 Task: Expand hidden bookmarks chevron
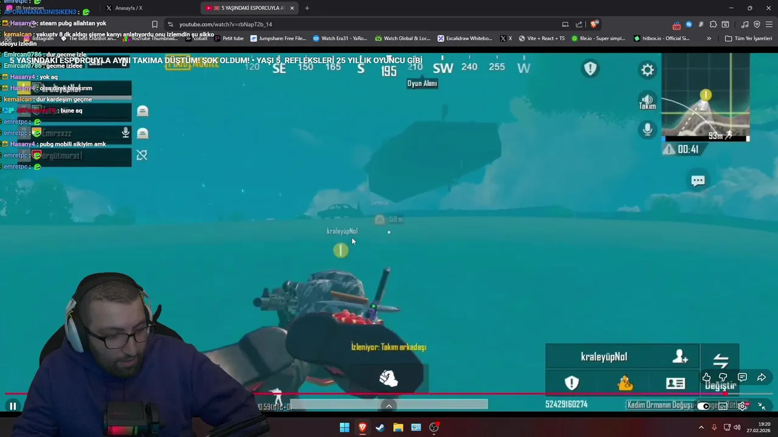pyautogui.click(x=709, y=38)
